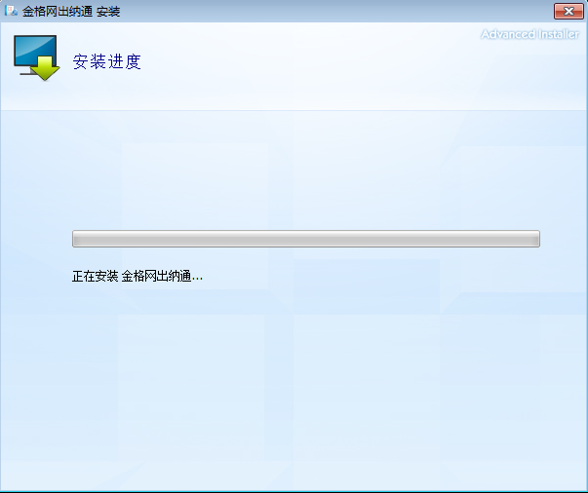Click the installation progress bar
This screenshot has height=493, width=588.
tap(305, 239)
